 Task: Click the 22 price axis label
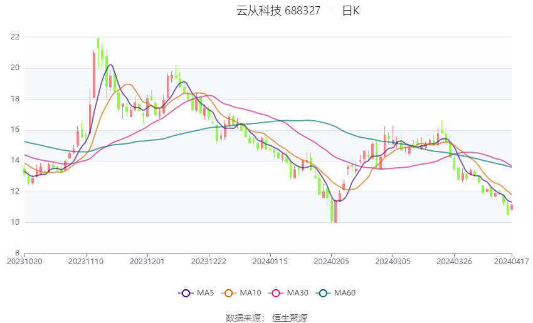(x=15, y=37)
